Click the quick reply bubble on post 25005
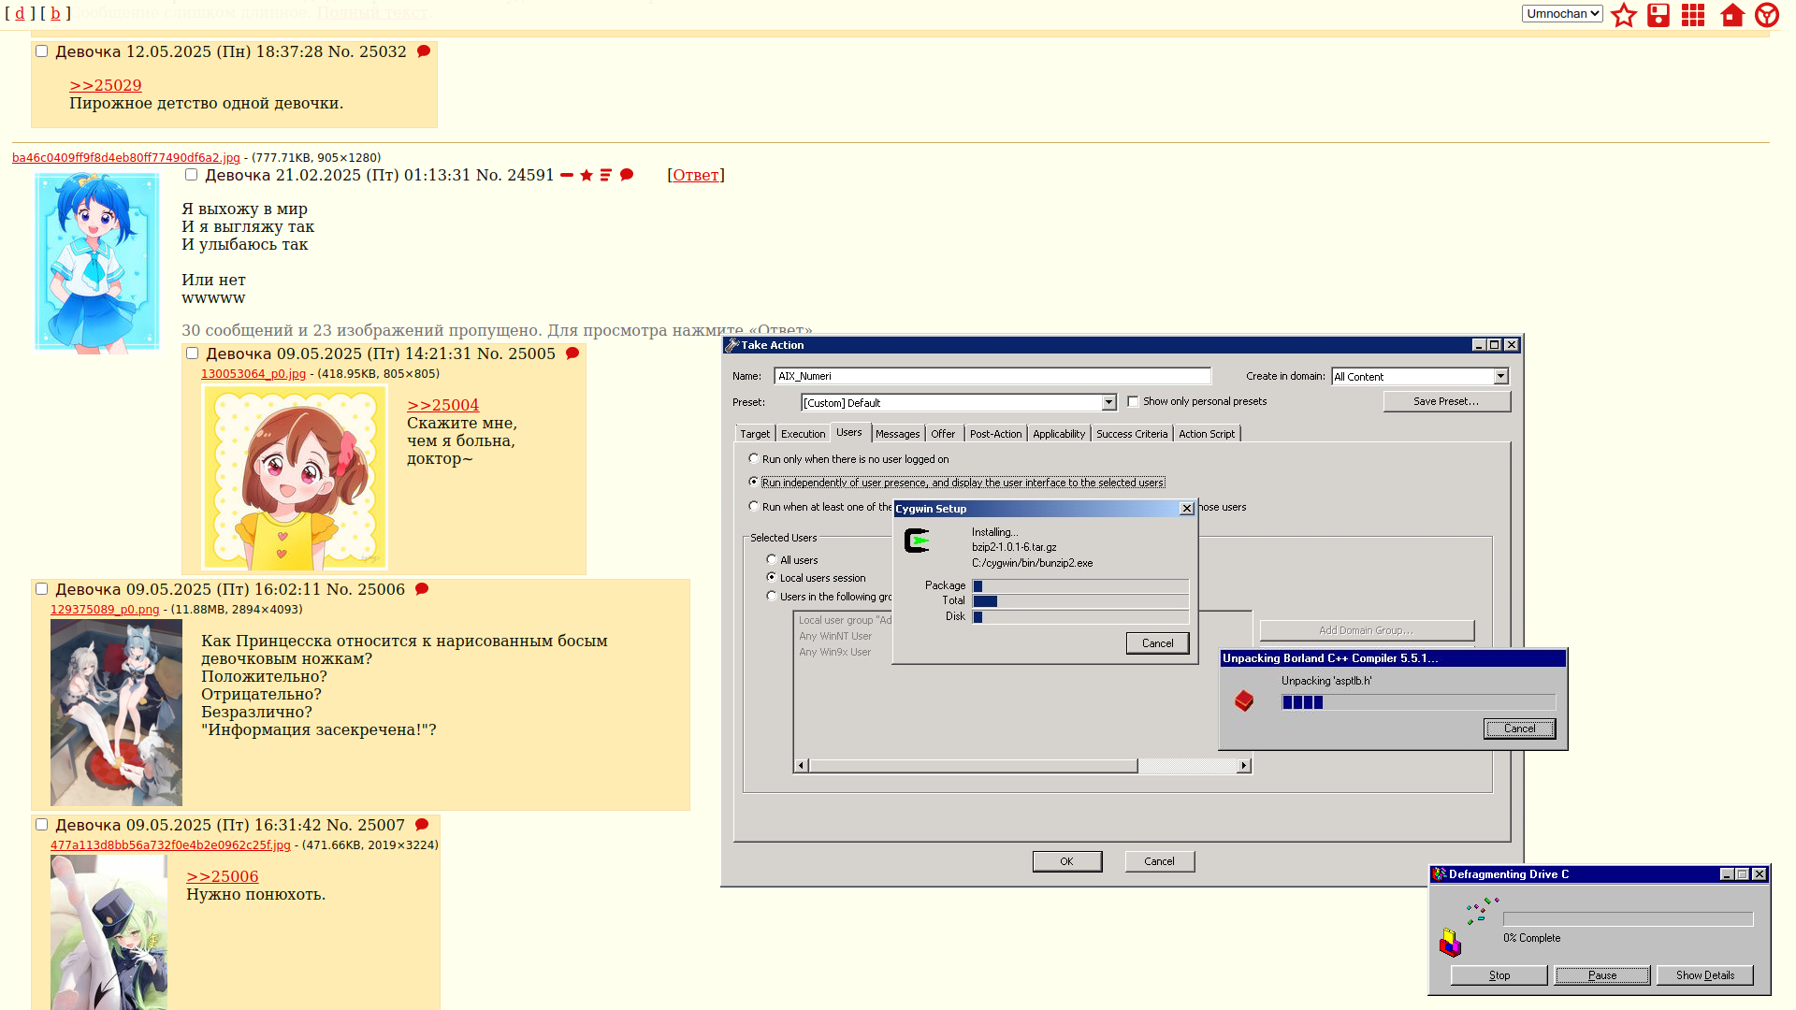1796x1010 pixels. (572, 353)
